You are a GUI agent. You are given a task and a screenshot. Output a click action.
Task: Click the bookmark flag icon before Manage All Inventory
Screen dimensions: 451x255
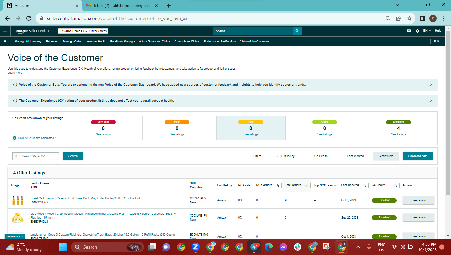(5, 42)
